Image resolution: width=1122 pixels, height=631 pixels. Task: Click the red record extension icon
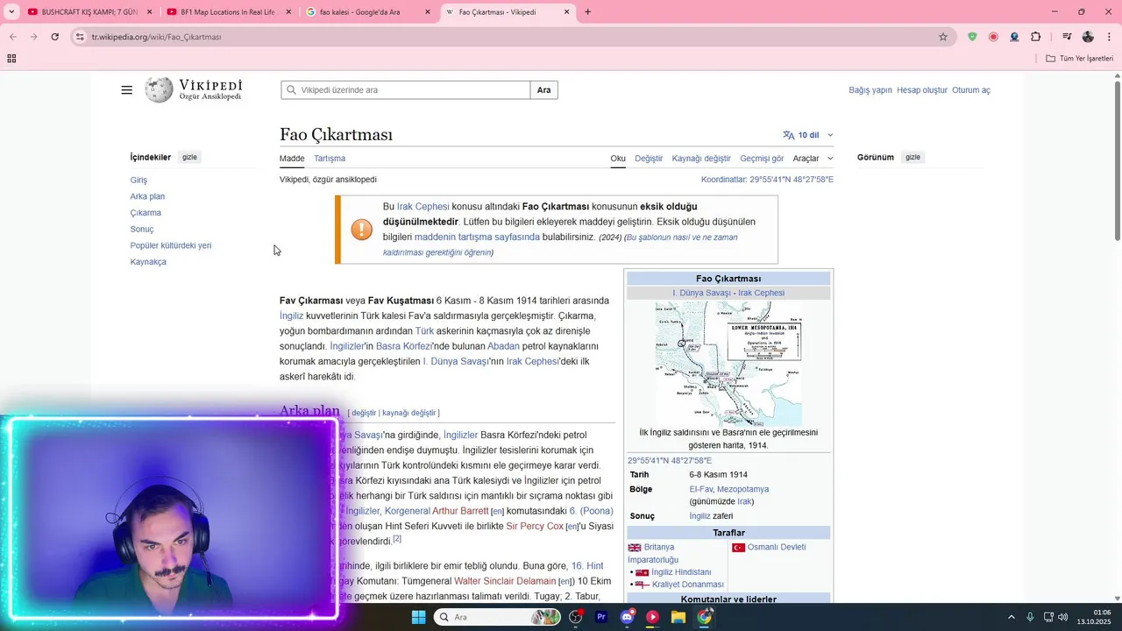tap(993, 37)
